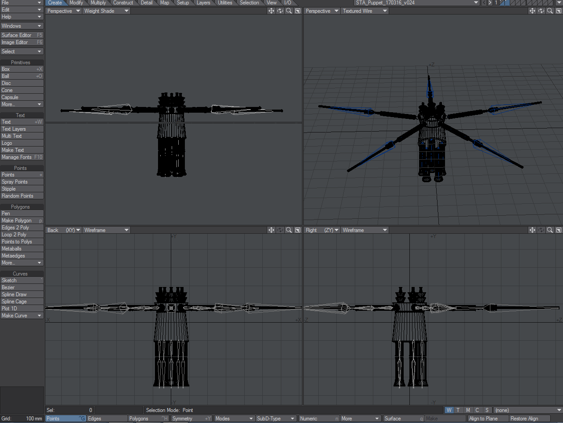This screenshot has height=423, width=563.
Task: Open the Perspective view type dropdown
Action: pyautogui.click(x=63, y=11)
